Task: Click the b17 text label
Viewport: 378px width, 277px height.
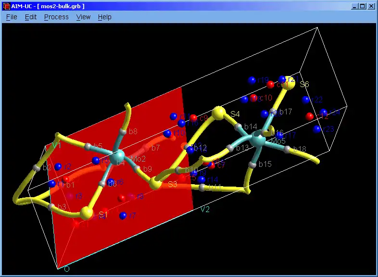Action: 286,112
